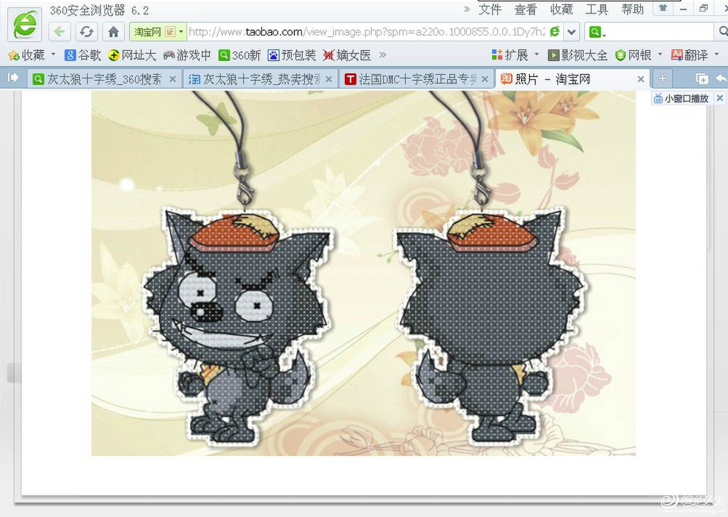Open the 嫡女医 bookmark
Image resolution: width=728 pixels, height=517 pixels.
point(347,55)
